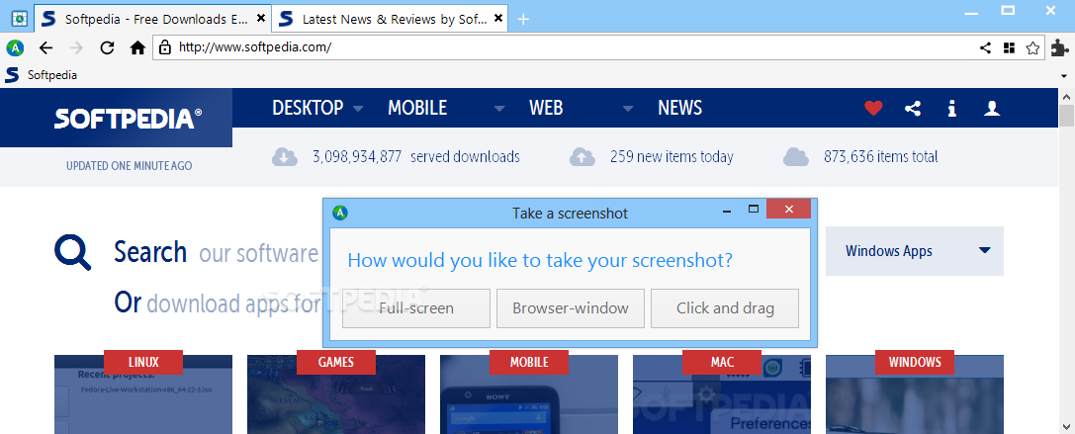Switch to Latest News & Reviews tab
The image size is (1075, 434).
[390, 19]
